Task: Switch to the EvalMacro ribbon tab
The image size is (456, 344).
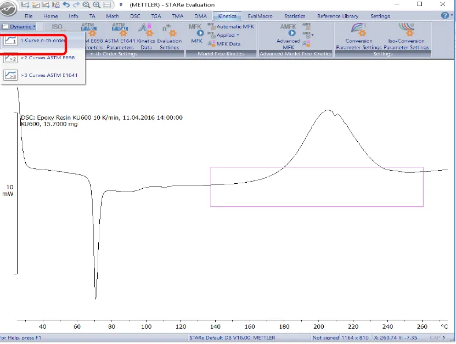Action: 260,16
